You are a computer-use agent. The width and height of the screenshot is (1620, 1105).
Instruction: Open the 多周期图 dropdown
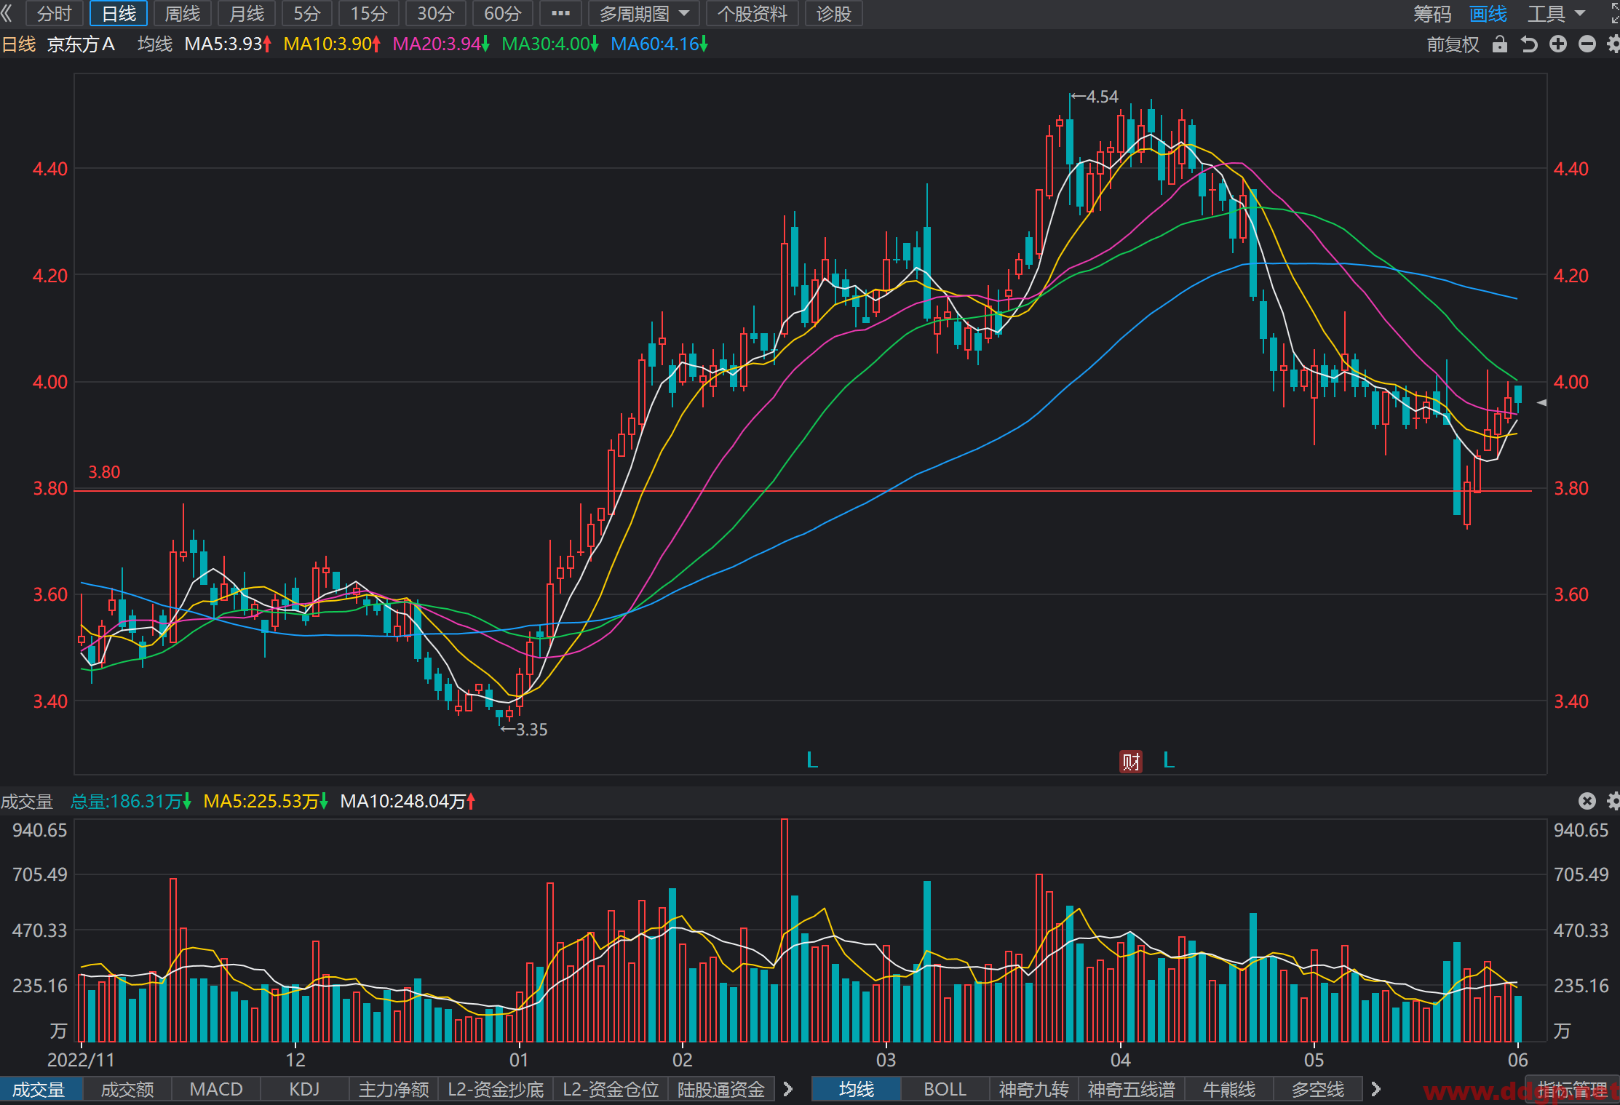644,14
